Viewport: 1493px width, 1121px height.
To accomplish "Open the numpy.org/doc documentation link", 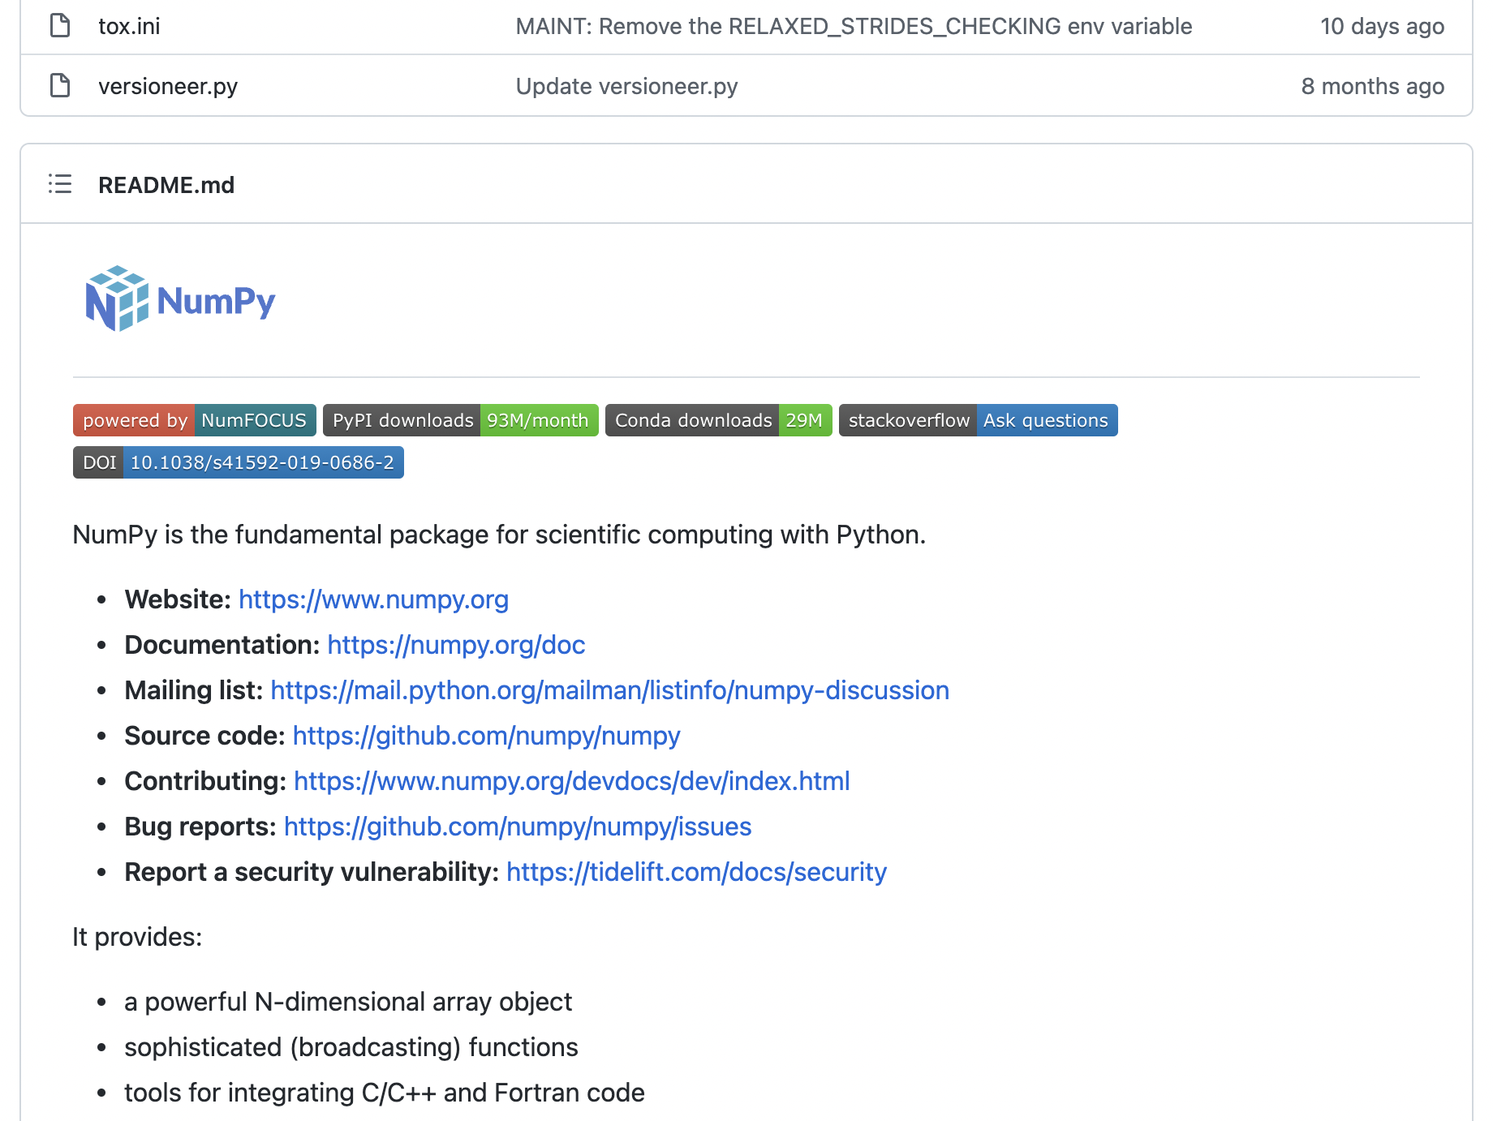I will tap(456, 645).
